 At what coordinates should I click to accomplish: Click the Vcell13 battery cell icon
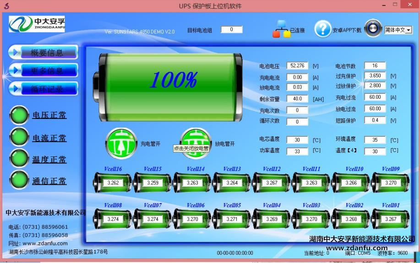(232, 183)
